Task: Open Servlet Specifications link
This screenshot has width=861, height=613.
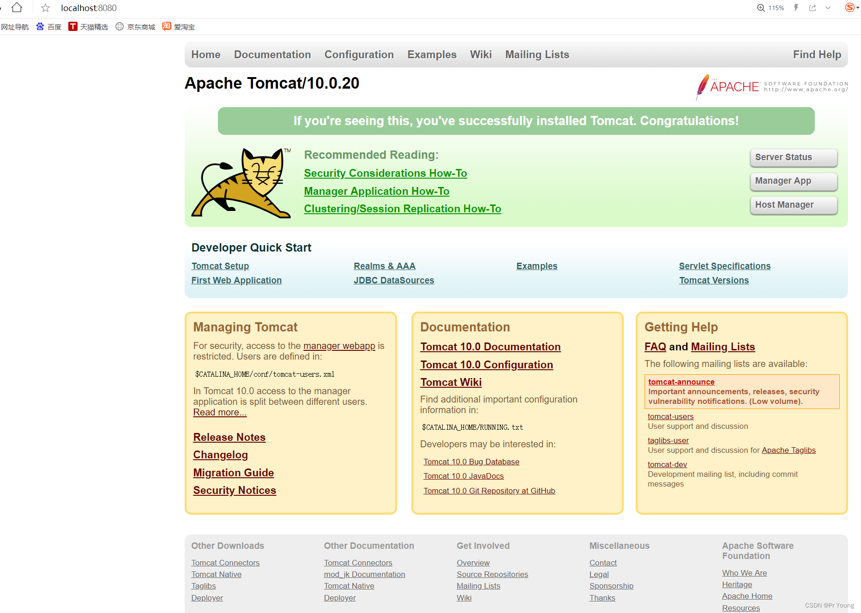Action: [x=725, y=266]
